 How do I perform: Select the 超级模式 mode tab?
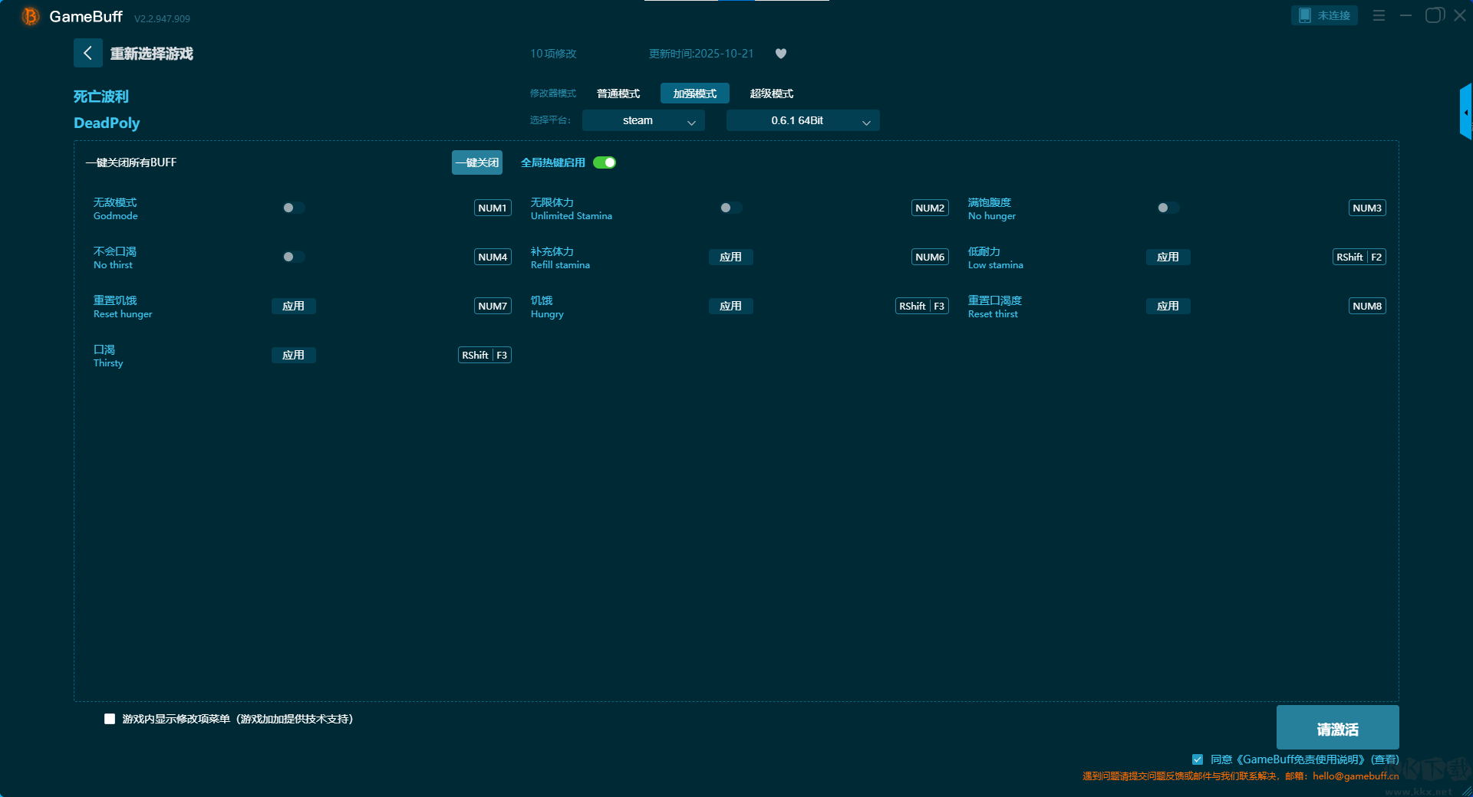pos(771,93)
